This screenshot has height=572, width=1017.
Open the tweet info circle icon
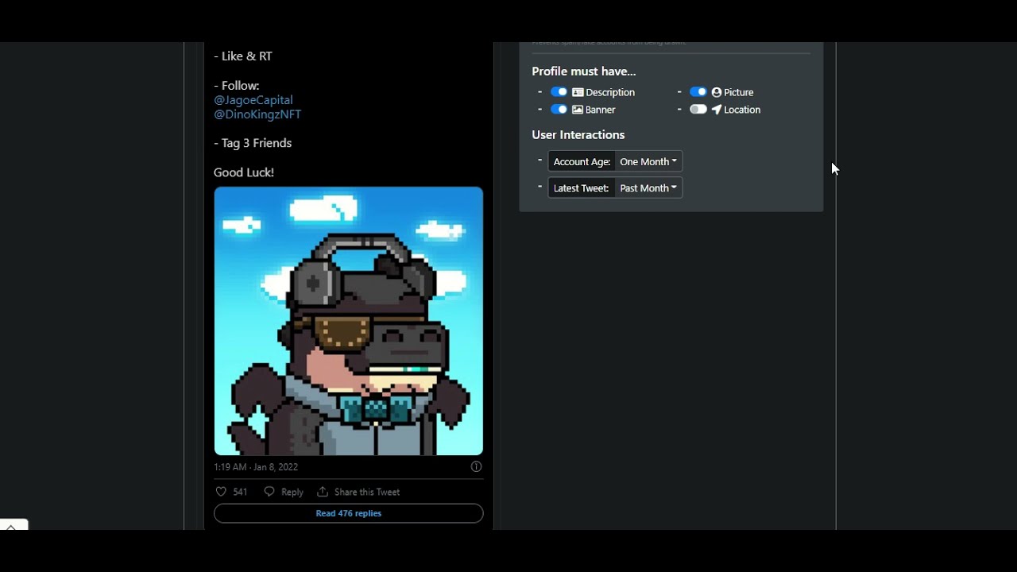(x=476, y=467)
